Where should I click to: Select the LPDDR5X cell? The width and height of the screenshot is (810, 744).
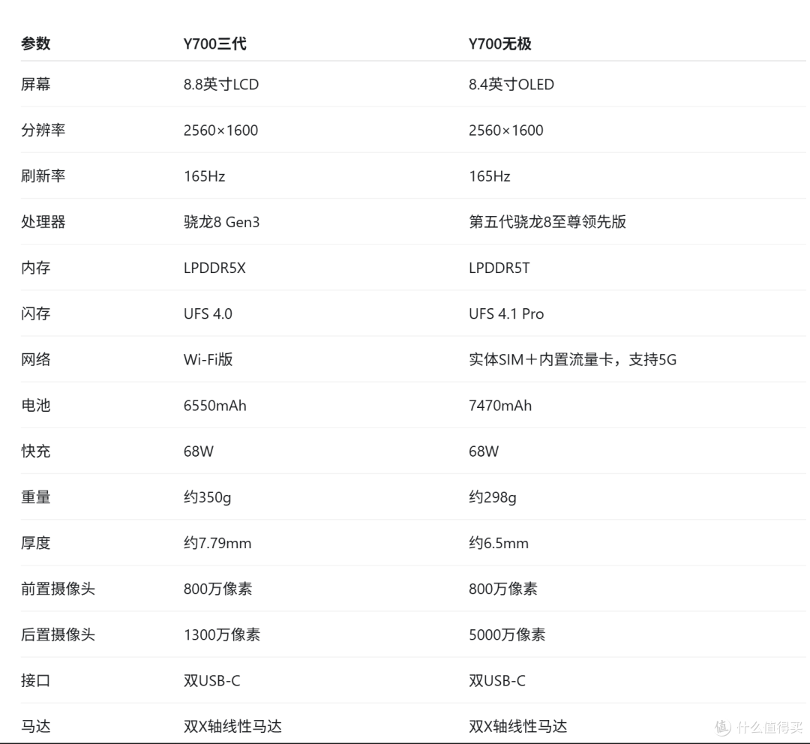tap(215, 268)
